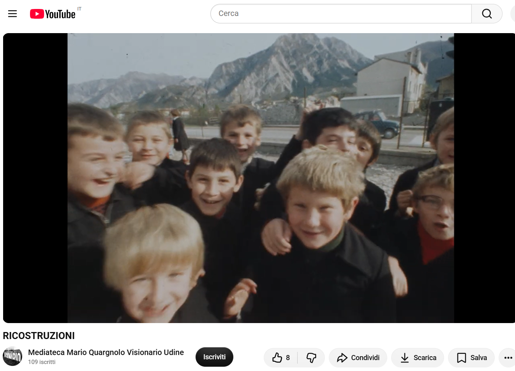Open the hamburger guide menu
This screenshot has width=515, height=371.
coord(12,14)
